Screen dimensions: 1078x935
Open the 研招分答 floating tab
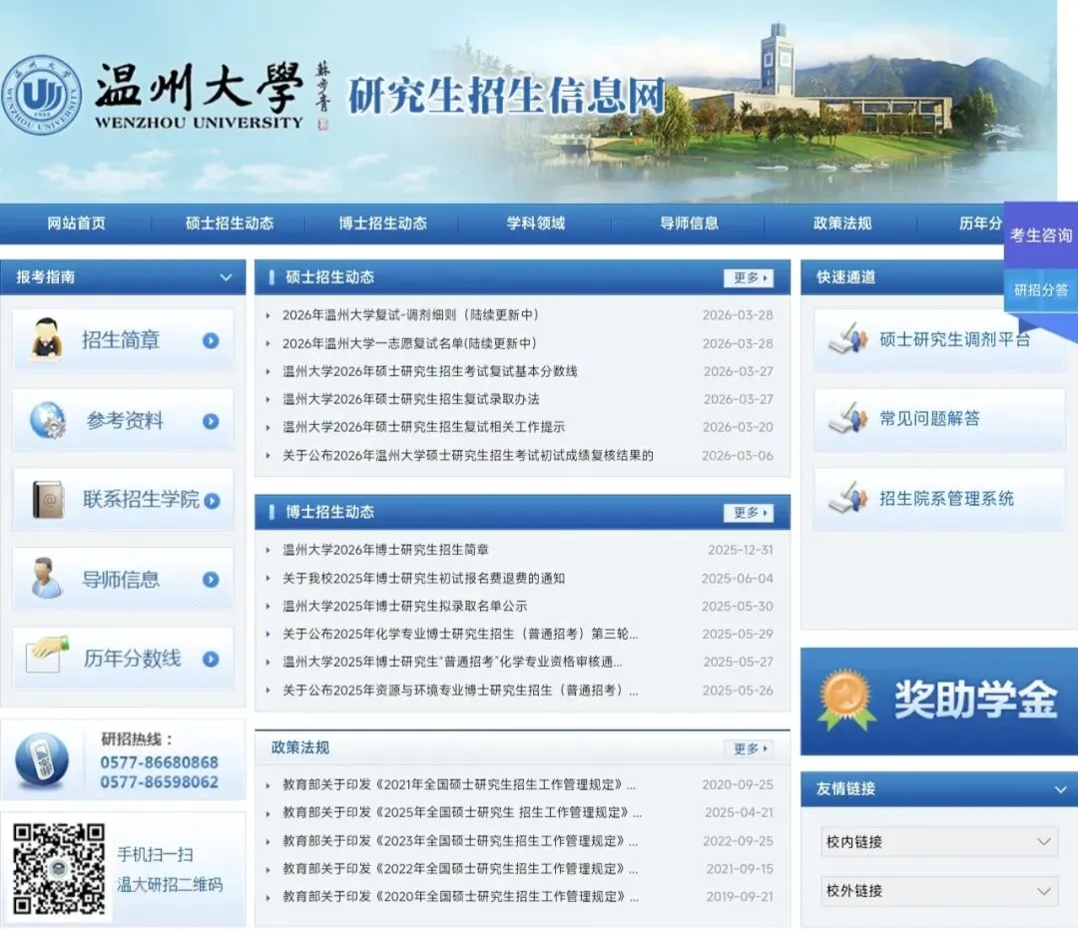click(x=1041, y=290)
